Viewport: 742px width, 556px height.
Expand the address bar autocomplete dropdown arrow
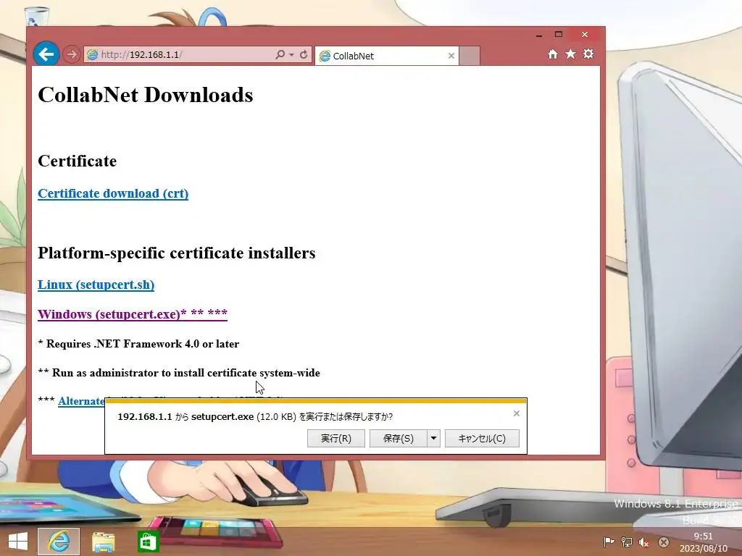pyautogui.click(x=291, y=55)
